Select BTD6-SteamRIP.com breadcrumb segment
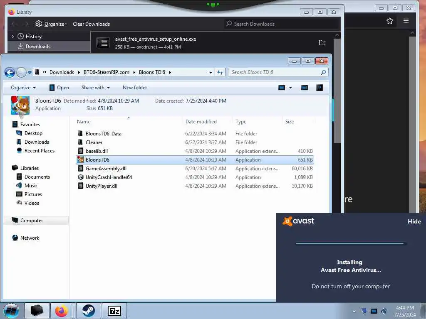The image size is (426, 319). [x=106, y=72]
